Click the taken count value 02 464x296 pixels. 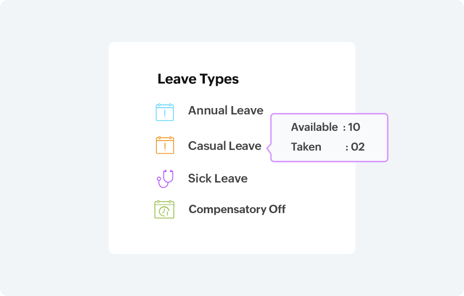[x=358, y=147]
